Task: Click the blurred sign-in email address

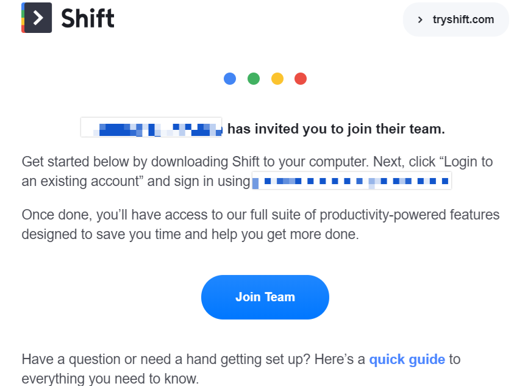Action: coord(352,181)
